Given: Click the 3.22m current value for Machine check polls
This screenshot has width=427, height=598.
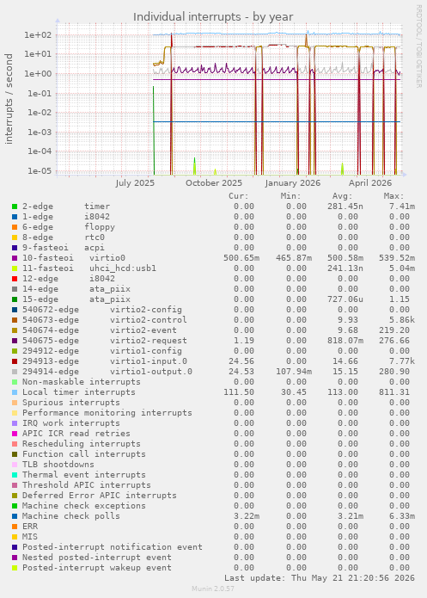Looking at the screenshot, I should [247, 516].
